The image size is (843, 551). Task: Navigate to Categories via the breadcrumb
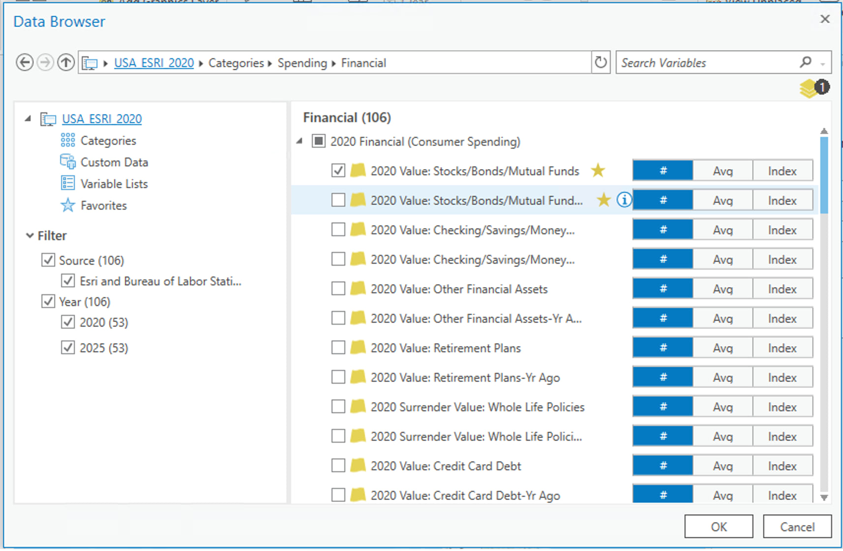point(236,62)
